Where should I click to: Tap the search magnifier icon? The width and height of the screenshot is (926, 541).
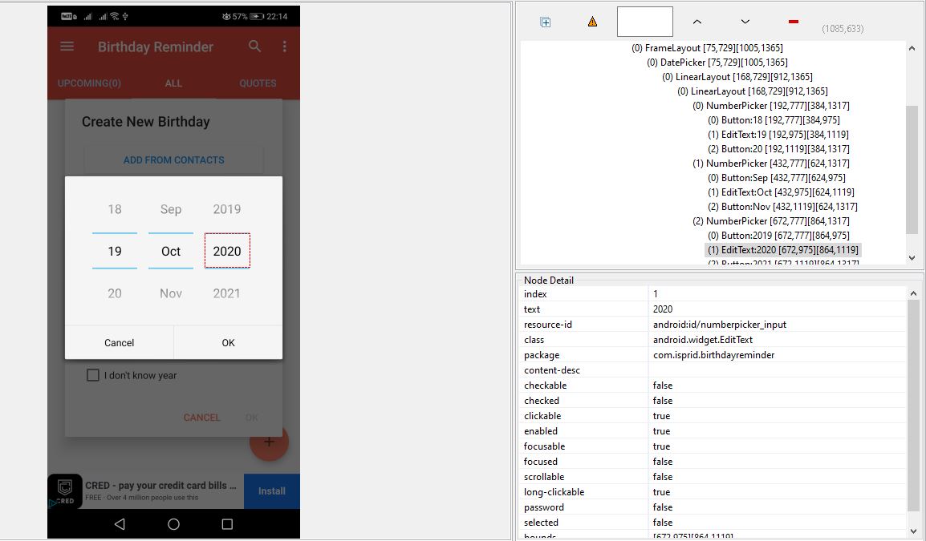255,46
